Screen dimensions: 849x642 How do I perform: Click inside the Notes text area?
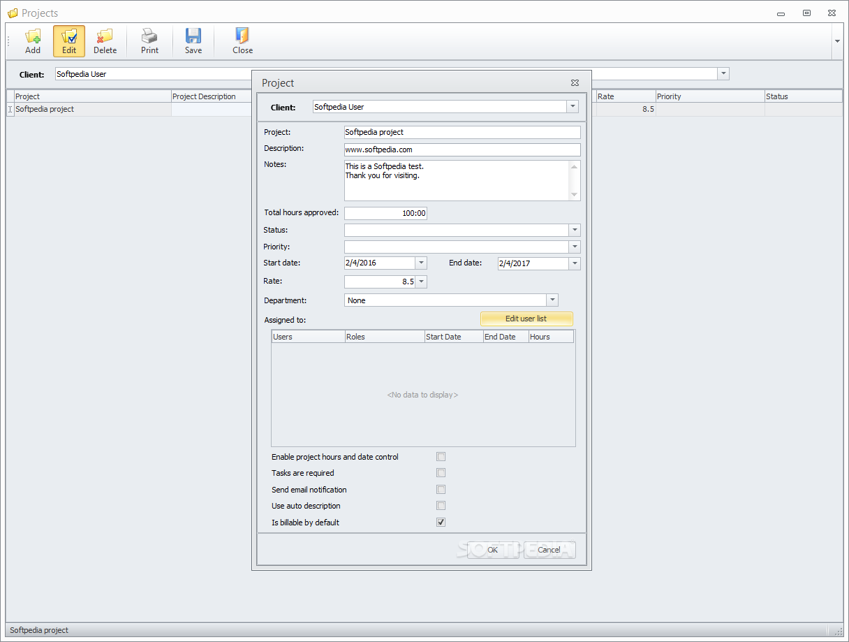pyautogui.click(x=457, y=180)
